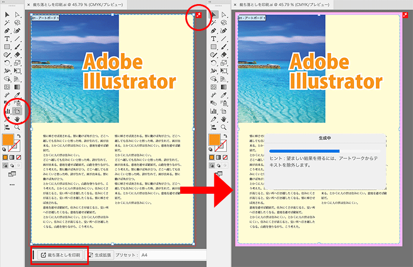Pick the Perspective Grid tool in right window
This screenshot has height=267, width=413.
(x=224, y=79)
